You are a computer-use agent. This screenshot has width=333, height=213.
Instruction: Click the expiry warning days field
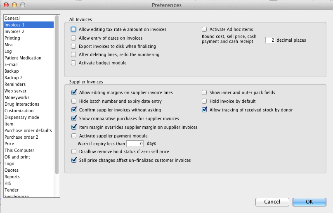point(135,144)
